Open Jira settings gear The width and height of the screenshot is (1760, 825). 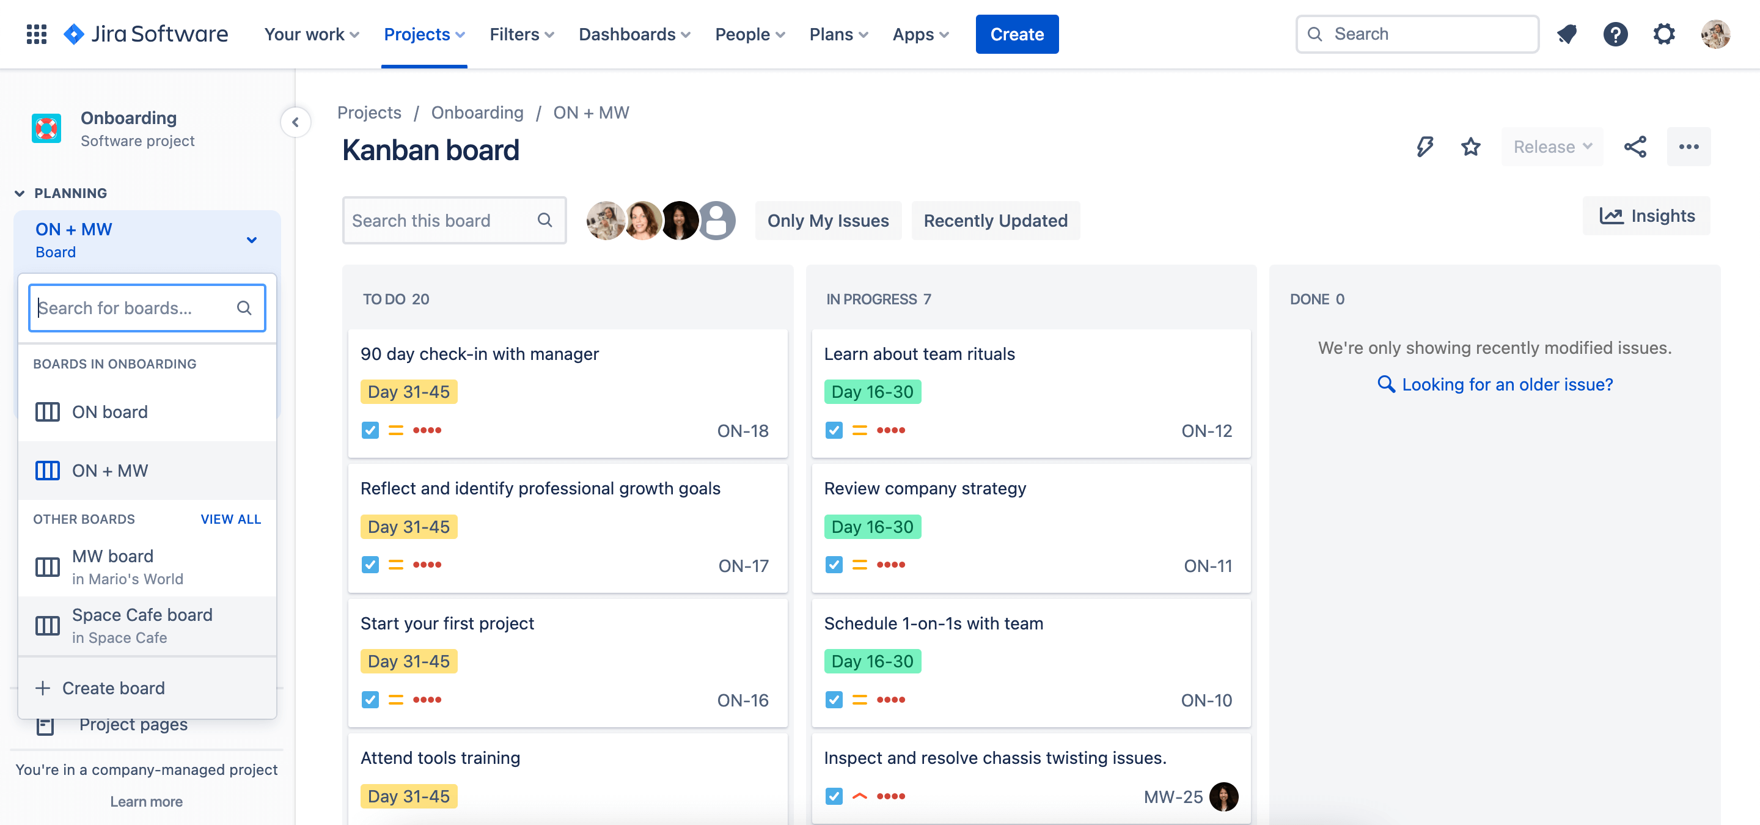(x=1663, y=34)
